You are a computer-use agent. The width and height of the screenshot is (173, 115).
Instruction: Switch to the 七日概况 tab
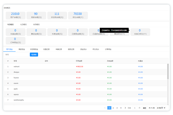[x=23, y=24]
